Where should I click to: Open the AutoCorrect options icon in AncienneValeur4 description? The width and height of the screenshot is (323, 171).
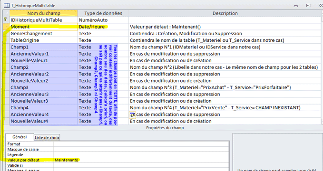132,115
